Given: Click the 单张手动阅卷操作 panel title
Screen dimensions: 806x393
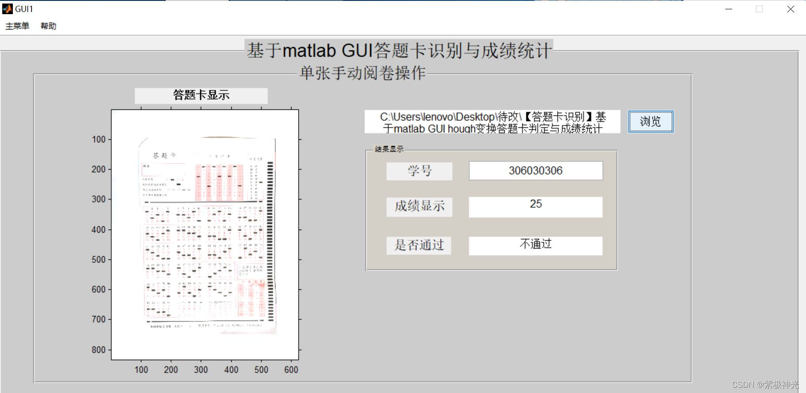Looking at the screenshot, I should (x=362, y=73).
